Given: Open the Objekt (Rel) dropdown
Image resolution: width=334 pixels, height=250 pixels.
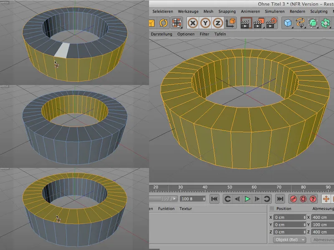Looking at the screenshot, I should tap(289, 239).
